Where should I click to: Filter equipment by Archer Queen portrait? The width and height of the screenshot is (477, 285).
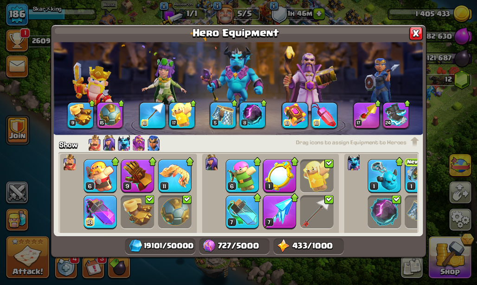pyautogui.click(x=109, y=143)
